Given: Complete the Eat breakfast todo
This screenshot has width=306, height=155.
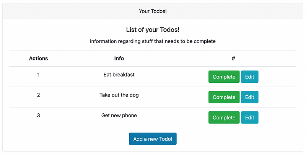Looking at the screenshot, I should click(224, 77).
